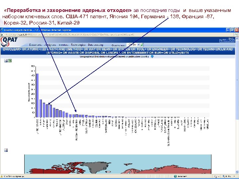239x179 pixels.
Task: Click the green Excel export icon above the bar chart
Action: tap(10, 61)
